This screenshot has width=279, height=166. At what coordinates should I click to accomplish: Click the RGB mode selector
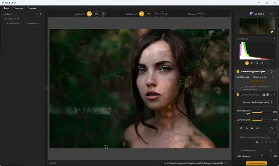click(200, 14)
